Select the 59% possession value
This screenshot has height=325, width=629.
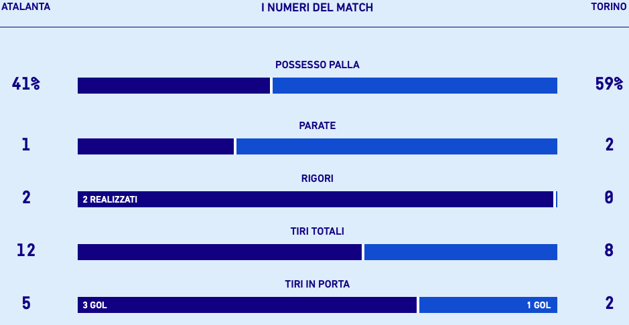coord(609,84)
